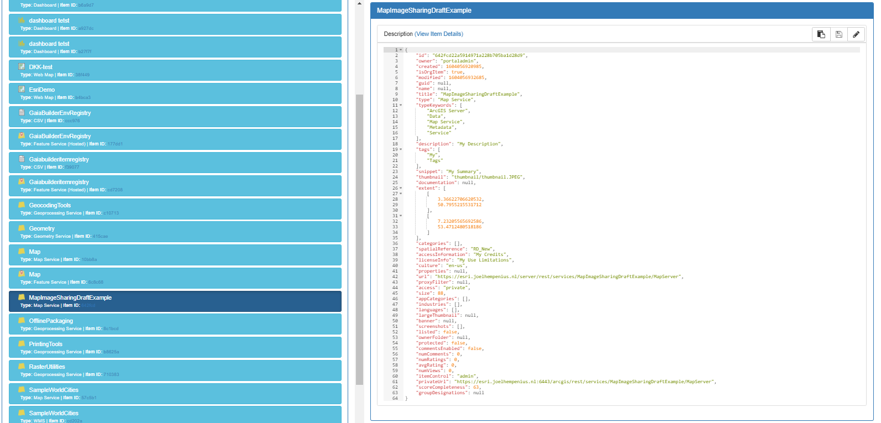Screen dimensions: 881x423
Task: Click the SampleWorldCities WMS icon
Action: click(x=22, y=412)
